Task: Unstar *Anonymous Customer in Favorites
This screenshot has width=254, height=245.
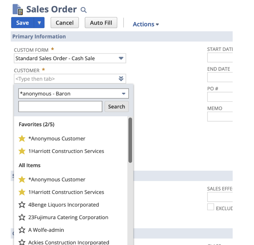Action: tap(22, 139)
